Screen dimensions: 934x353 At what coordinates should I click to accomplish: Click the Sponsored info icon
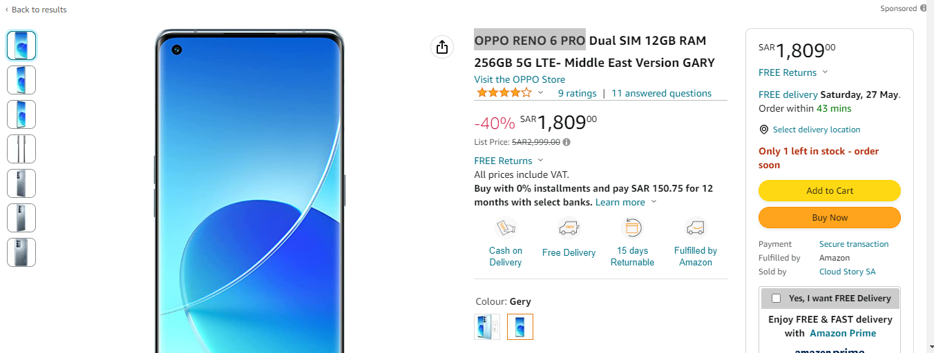click(924, 8)
